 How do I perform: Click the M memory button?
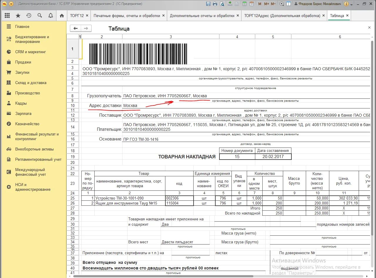pos(260,4)
